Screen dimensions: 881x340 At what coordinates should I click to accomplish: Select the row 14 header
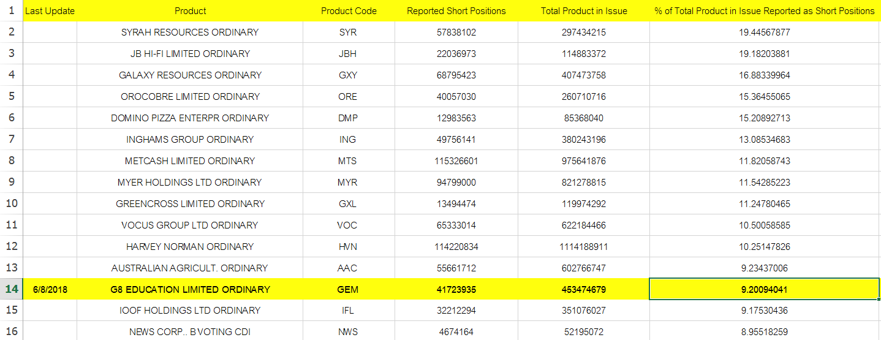(11, 289)
